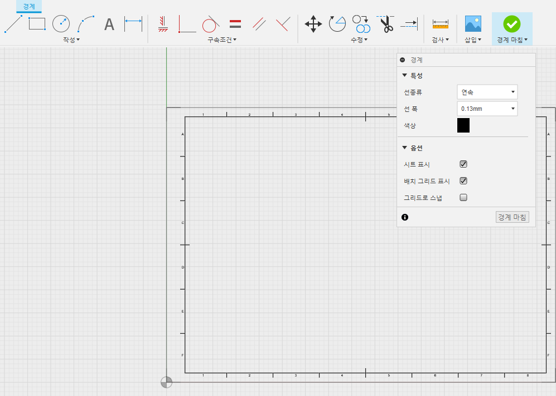The width and height of the screenshot is (556, 396).
Task: Select the Copy tool
Action: click(361, 24)
